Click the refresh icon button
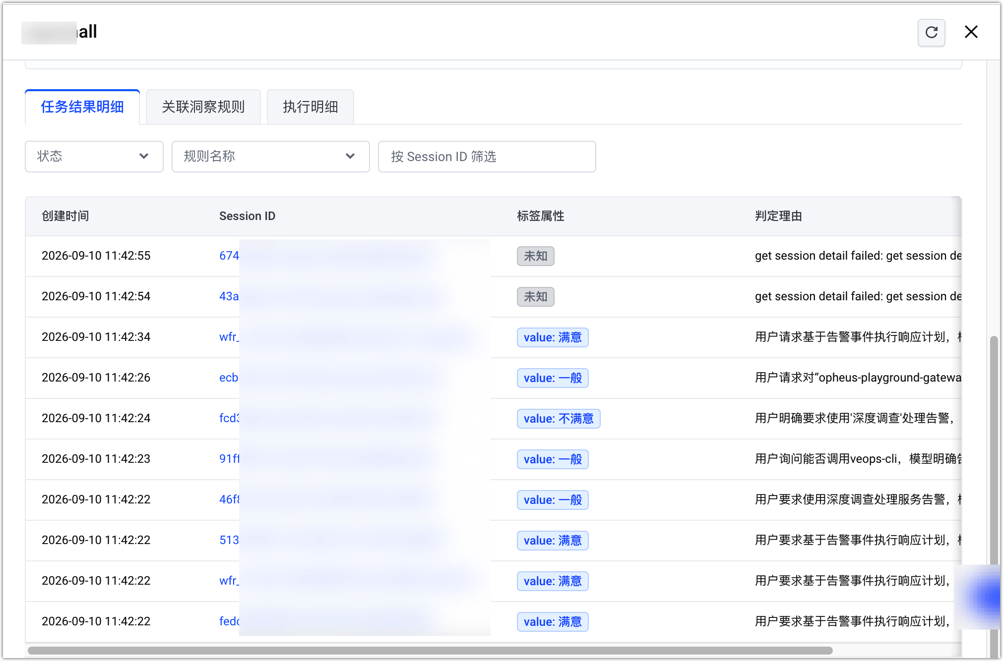This screenshot has width=1003, height=661. 931,33
